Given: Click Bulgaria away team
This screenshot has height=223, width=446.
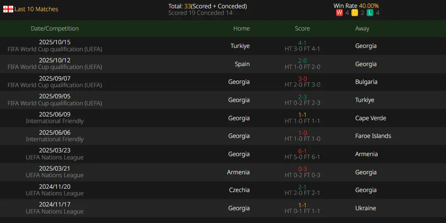Looking at the screenshot, I should coord(366,82).
